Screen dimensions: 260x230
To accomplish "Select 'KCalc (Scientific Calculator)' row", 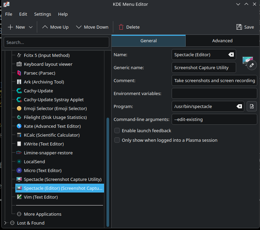I will coord(60,135).
